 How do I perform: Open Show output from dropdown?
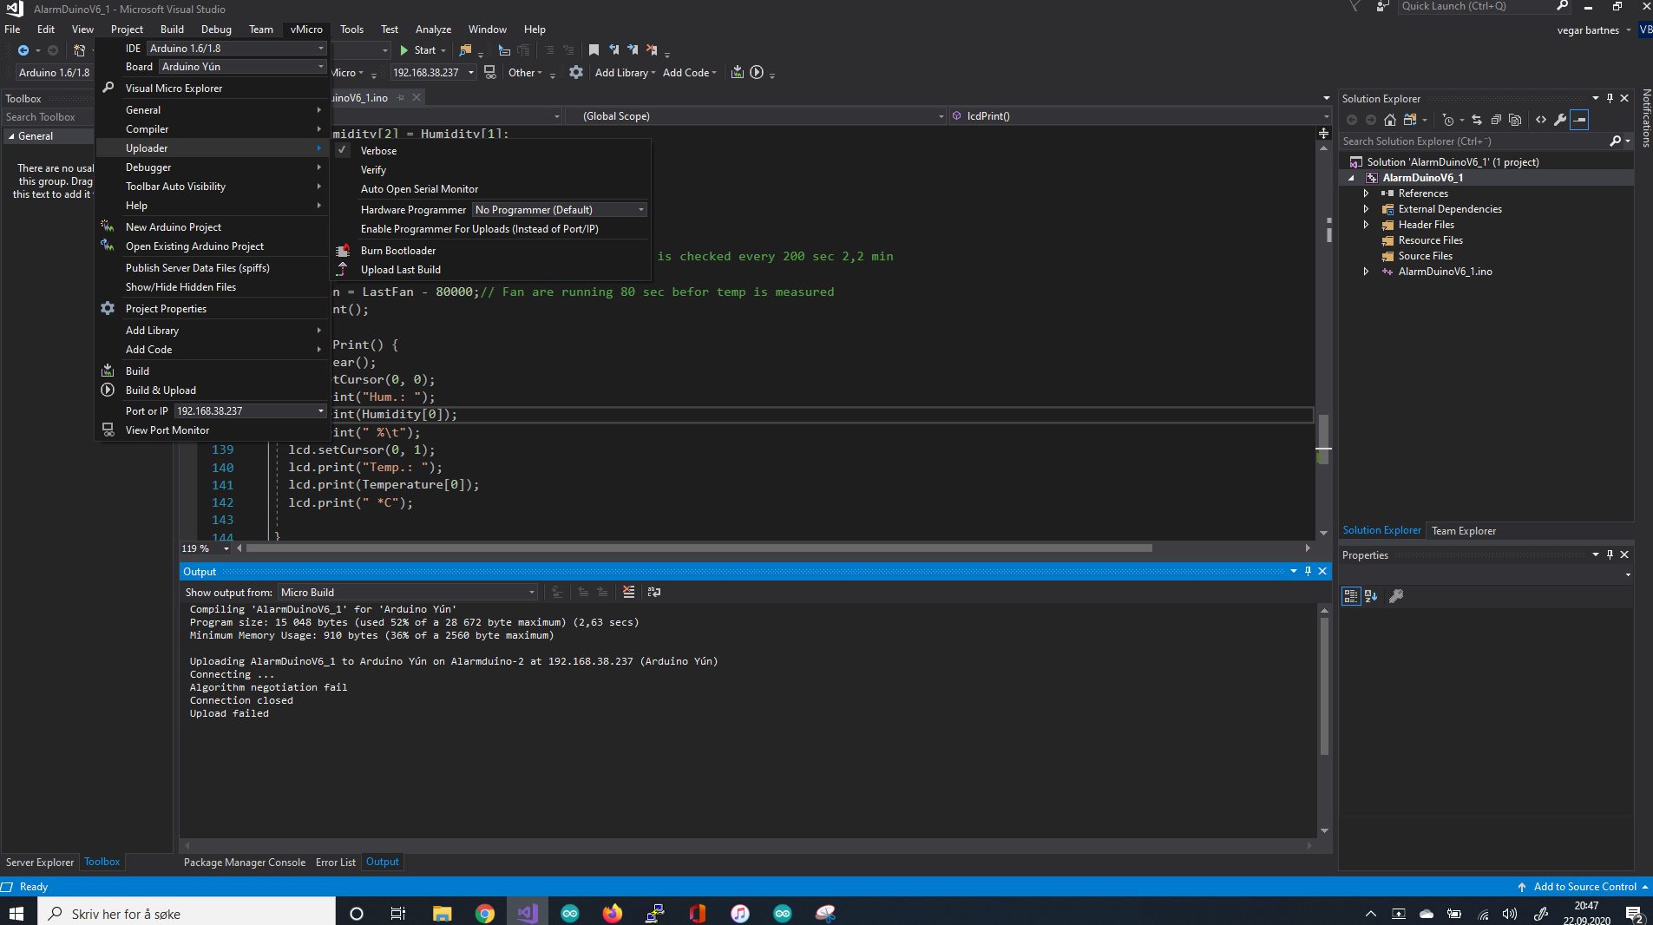pyautogui.click(x=407, y=593)
